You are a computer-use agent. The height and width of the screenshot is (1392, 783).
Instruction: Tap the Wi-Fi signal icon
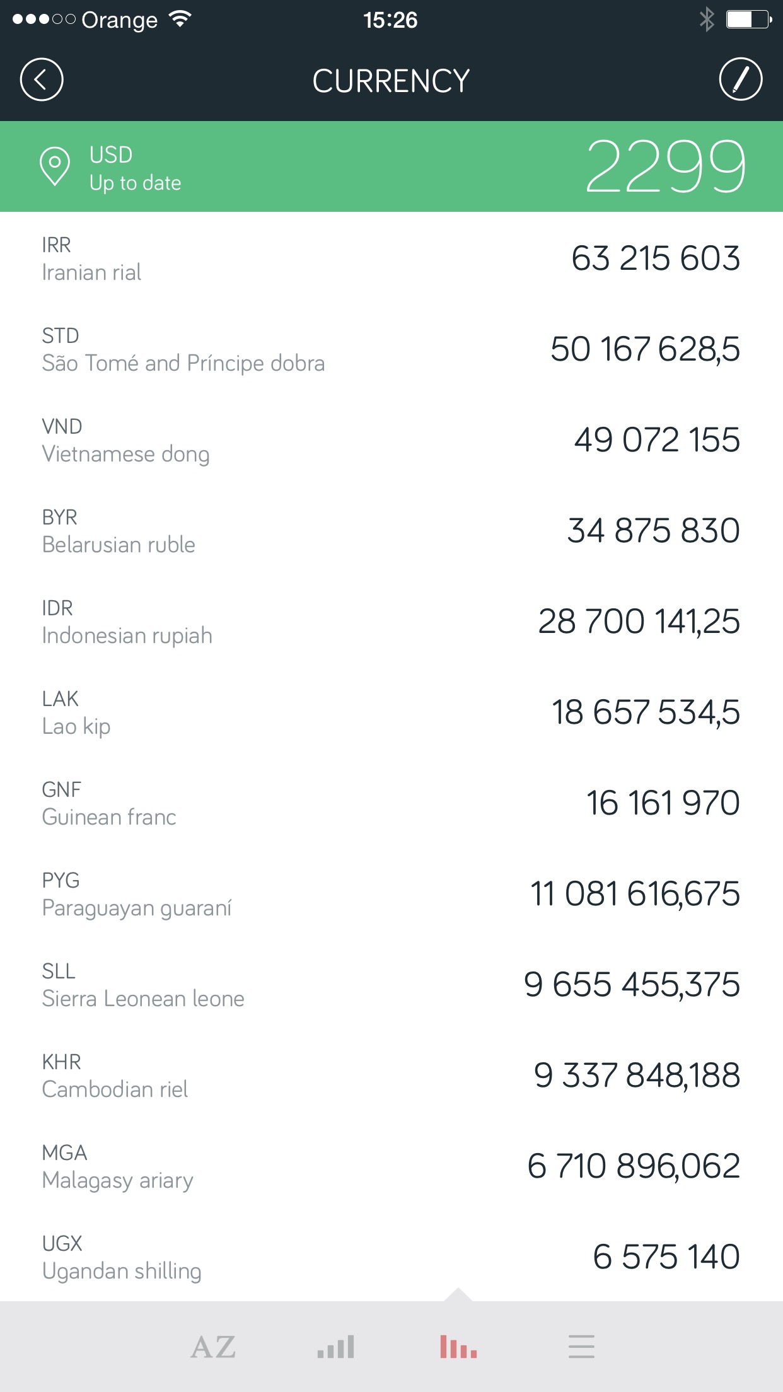[x=180, y=20]
